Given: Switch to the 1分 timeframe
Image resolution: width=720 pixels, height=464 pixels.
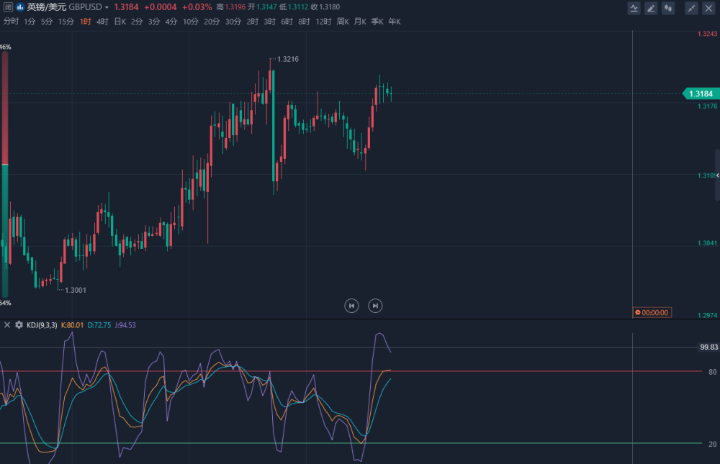Looking at the screenshot, I should click(30, 22).
